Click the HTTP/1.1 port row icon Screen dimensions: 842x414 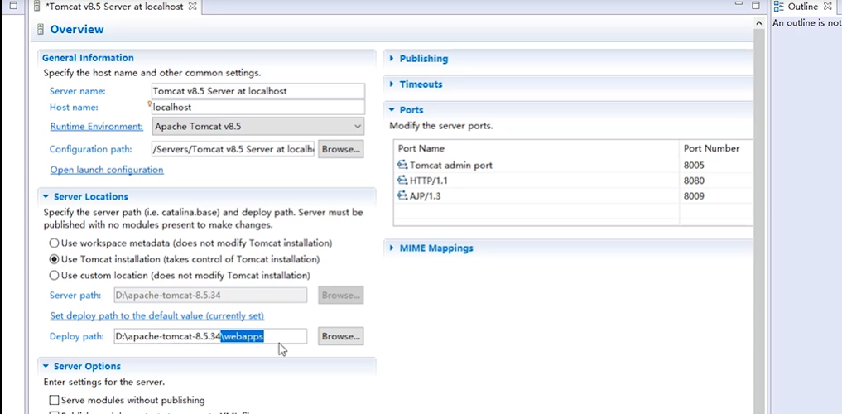[x=402, y=181]
